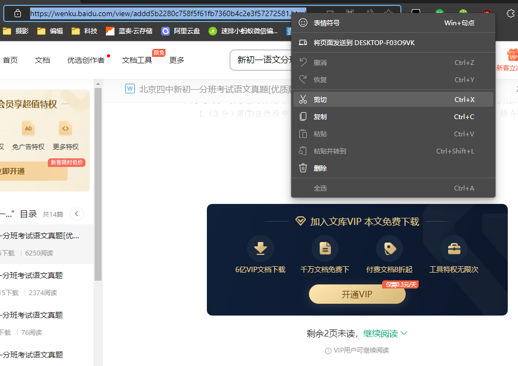
Task: Click the 新客限时低价 badge
Action: 67,163
